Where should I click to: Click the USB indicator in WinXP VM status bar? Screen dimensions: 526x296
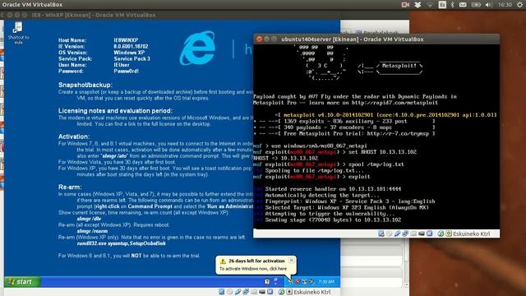(x=238, y=292)
